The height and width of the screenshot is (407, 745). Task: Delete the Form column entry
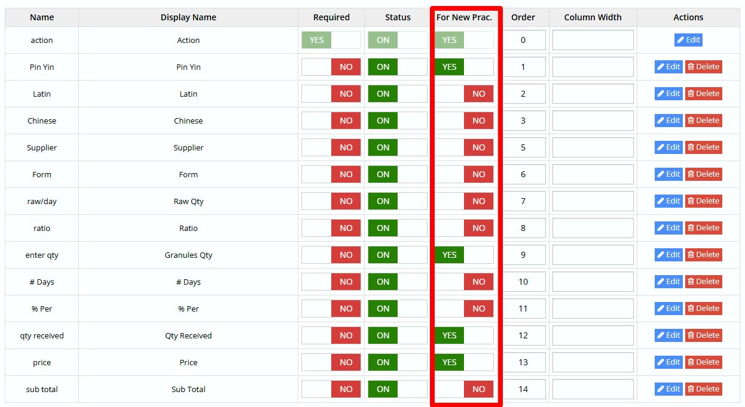click(x=703, y=174)
